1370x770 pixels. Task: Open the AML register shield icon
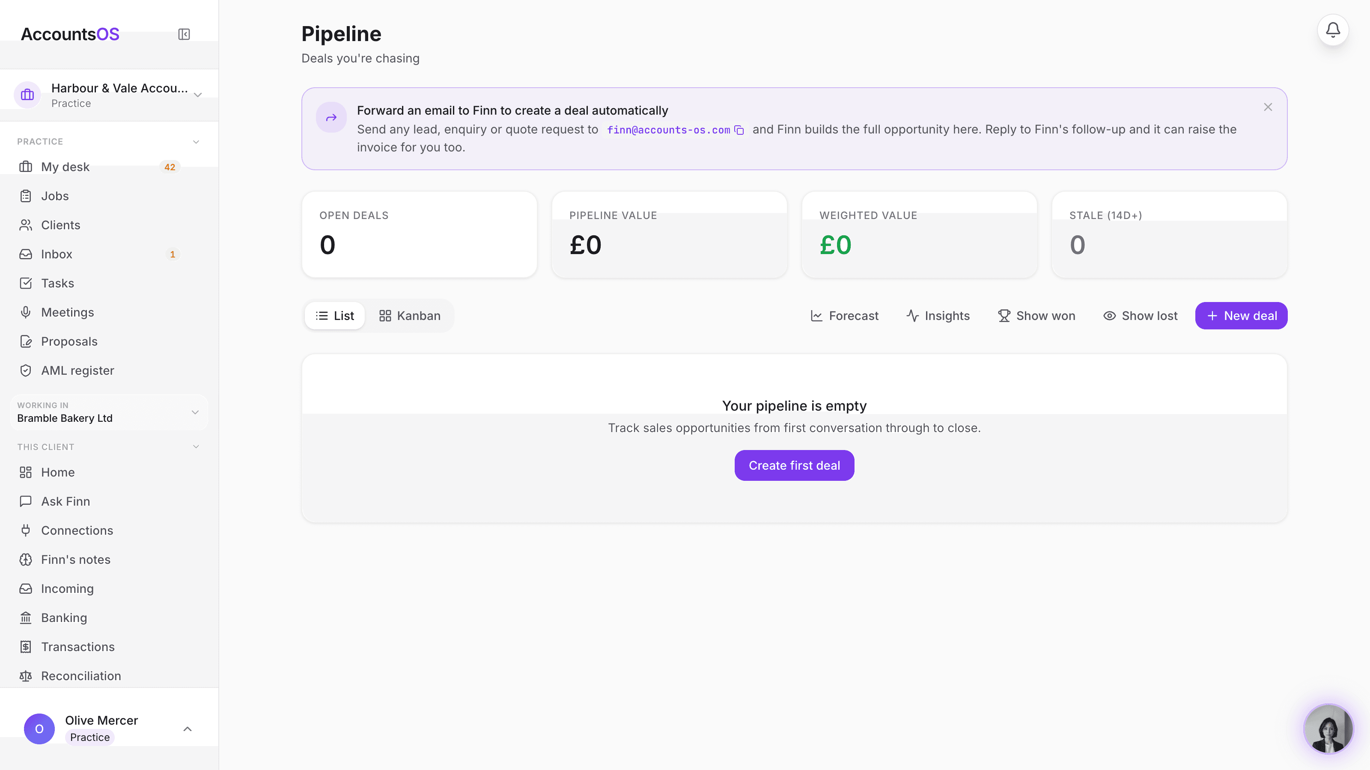[x=26, y=370]
